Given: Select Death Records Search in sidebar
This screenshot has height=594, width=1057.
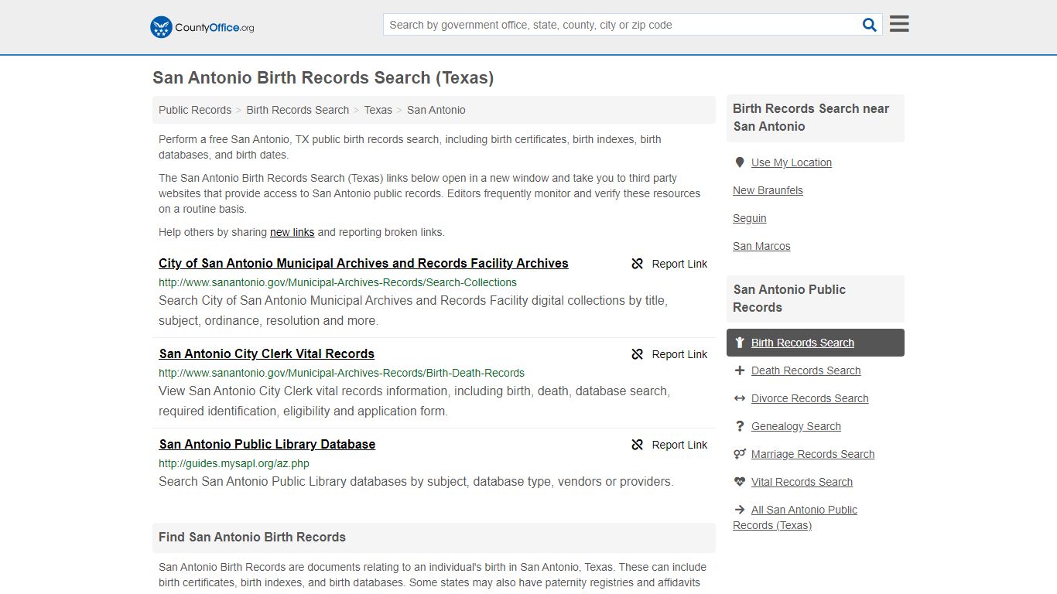Looking at the screenshot, I should point(806,370).
